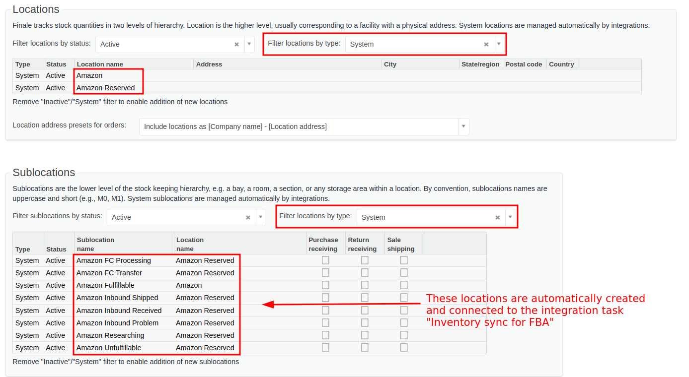Viewport: 689px width, 377px height.
Task: Toggle Purchase receiving for Amazon FC Processing
Action: coord(325,260)
